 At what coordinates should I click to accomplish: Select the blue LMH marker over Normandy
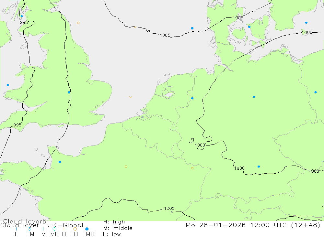point(60,162)
